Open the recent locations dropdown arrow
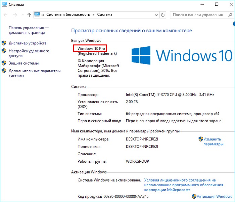Screen dimensions: 235x202 23,15
